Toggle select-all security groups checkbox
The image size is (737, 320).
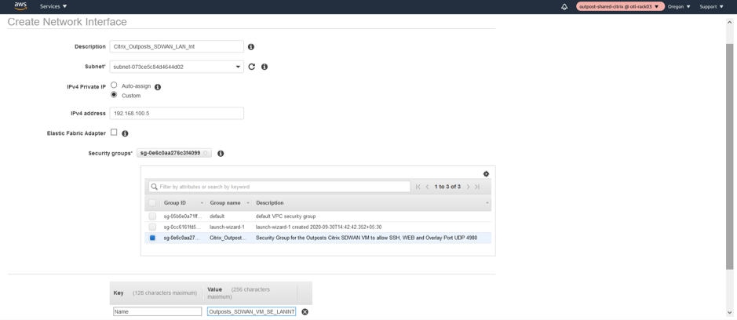click(152, 203)
